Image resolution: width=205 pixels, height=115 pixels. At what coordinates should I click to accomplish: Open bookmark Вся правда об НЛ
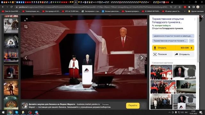51,11
